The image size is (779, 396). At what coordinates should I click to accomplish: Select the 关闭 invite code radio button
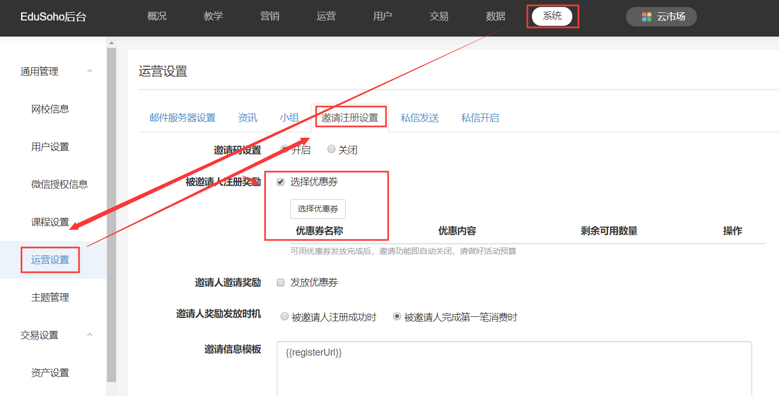pos(331,149)
